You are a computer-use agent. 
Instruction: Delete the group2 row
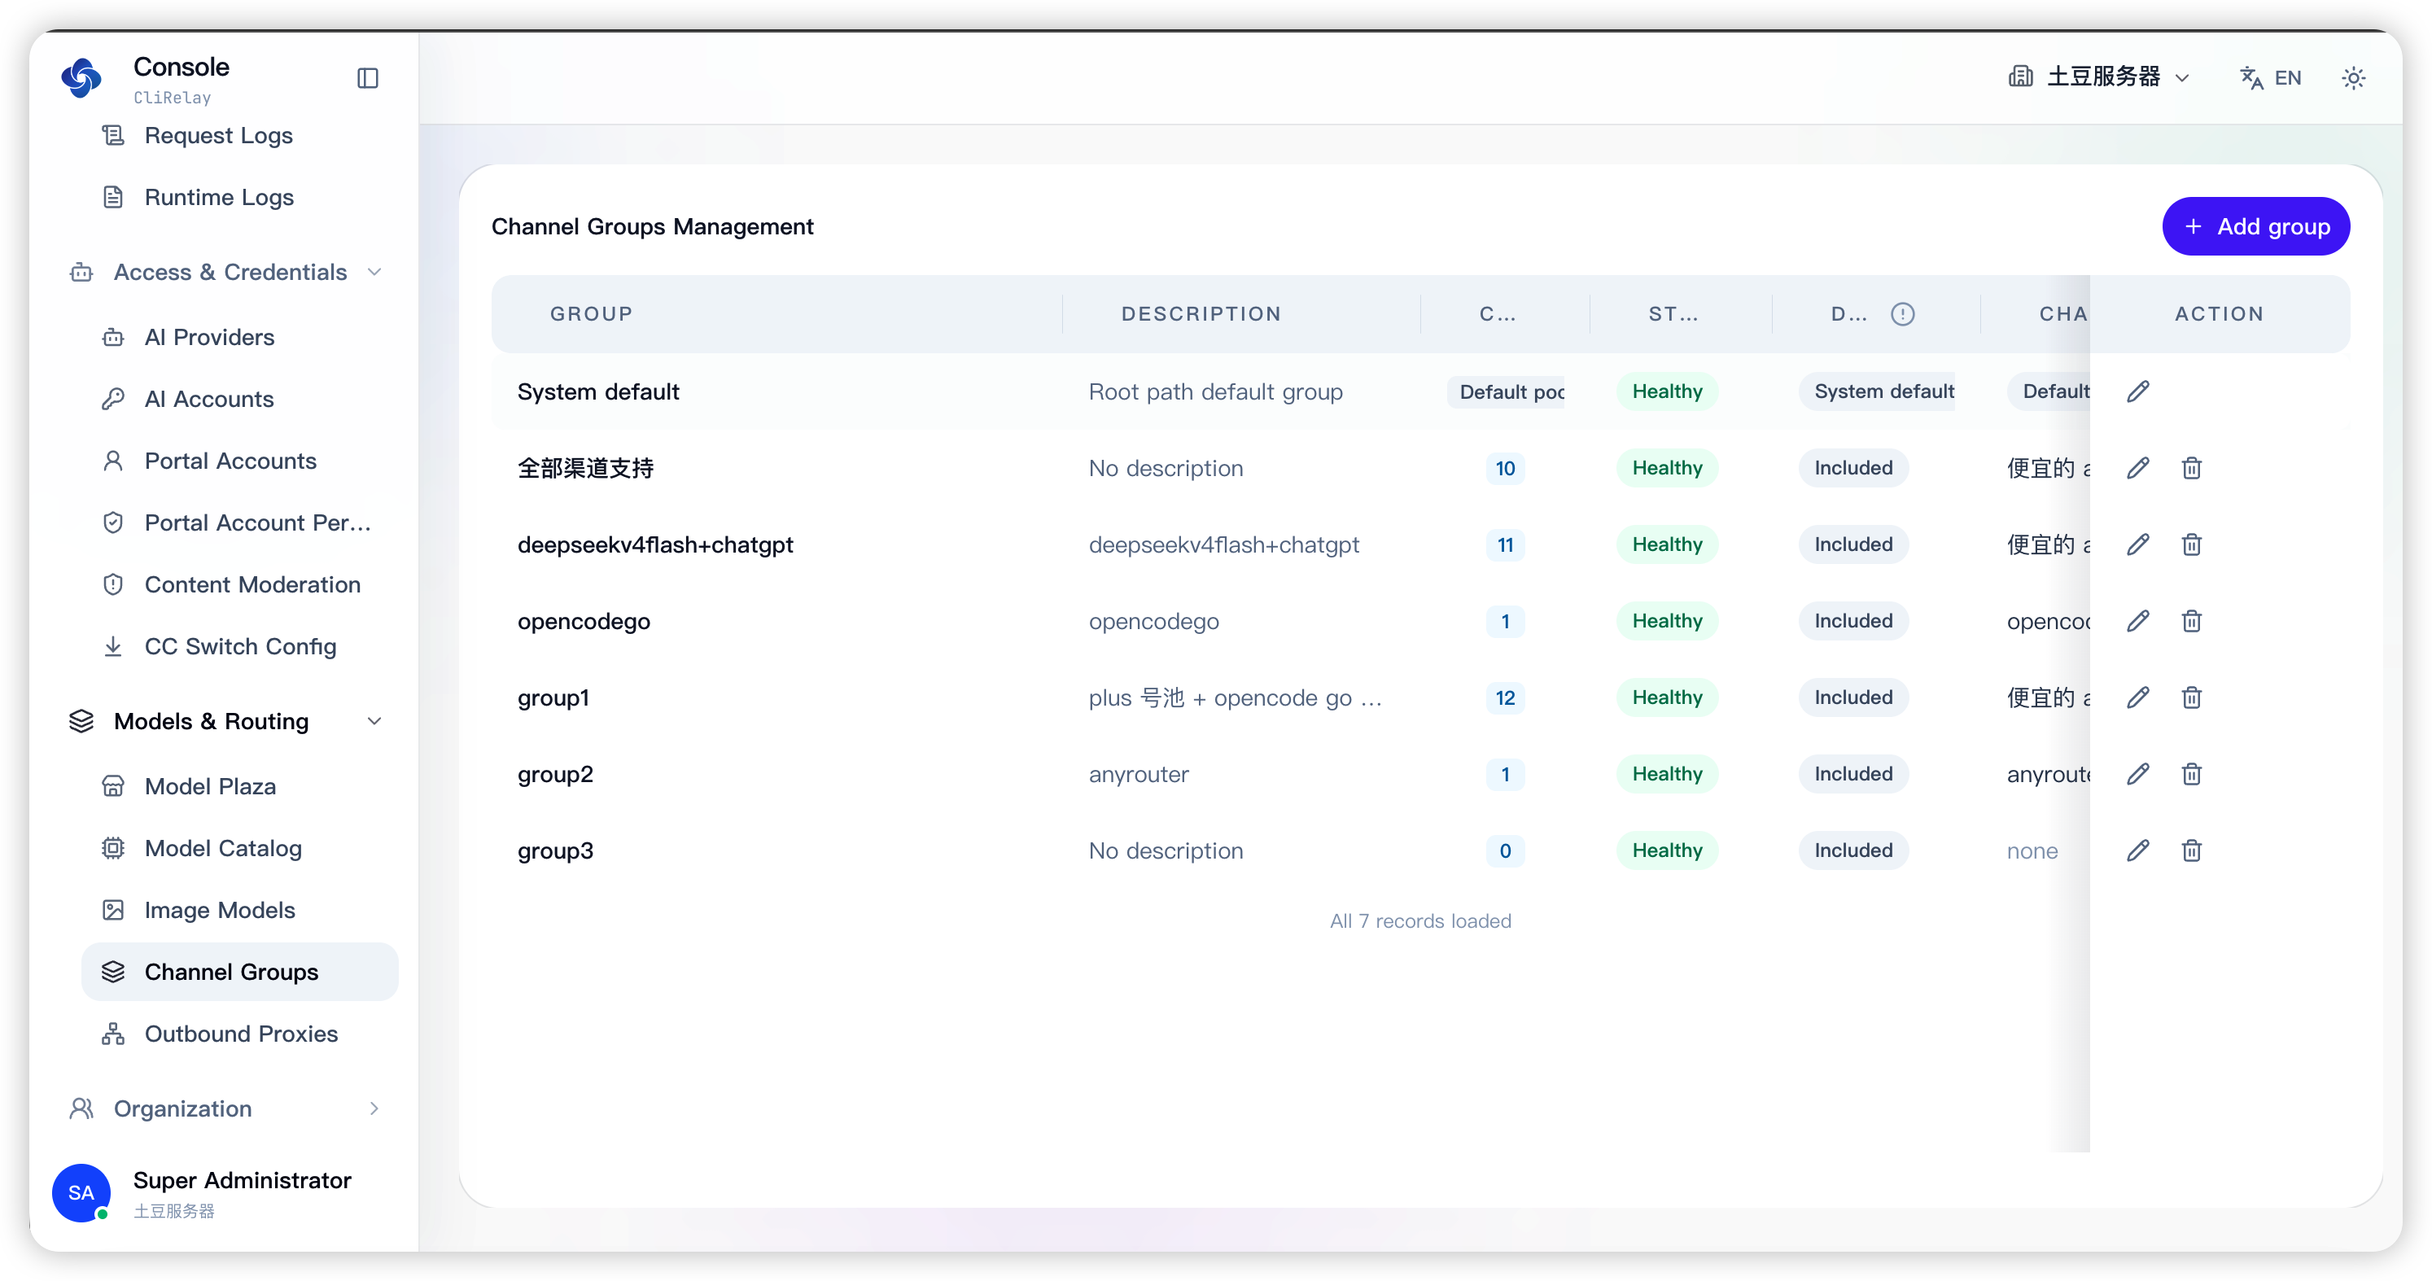click(2191, 774)
